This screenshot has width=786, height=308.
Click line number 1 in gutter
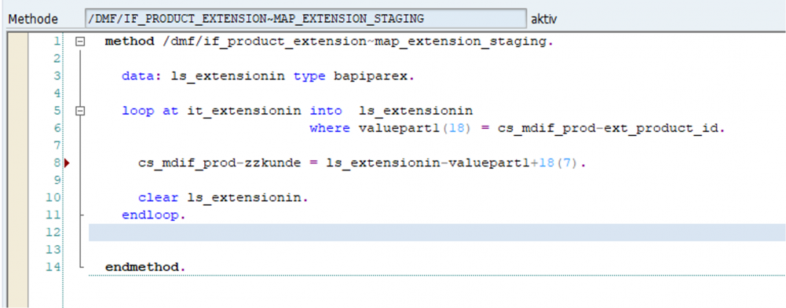[x=57, y=42]
